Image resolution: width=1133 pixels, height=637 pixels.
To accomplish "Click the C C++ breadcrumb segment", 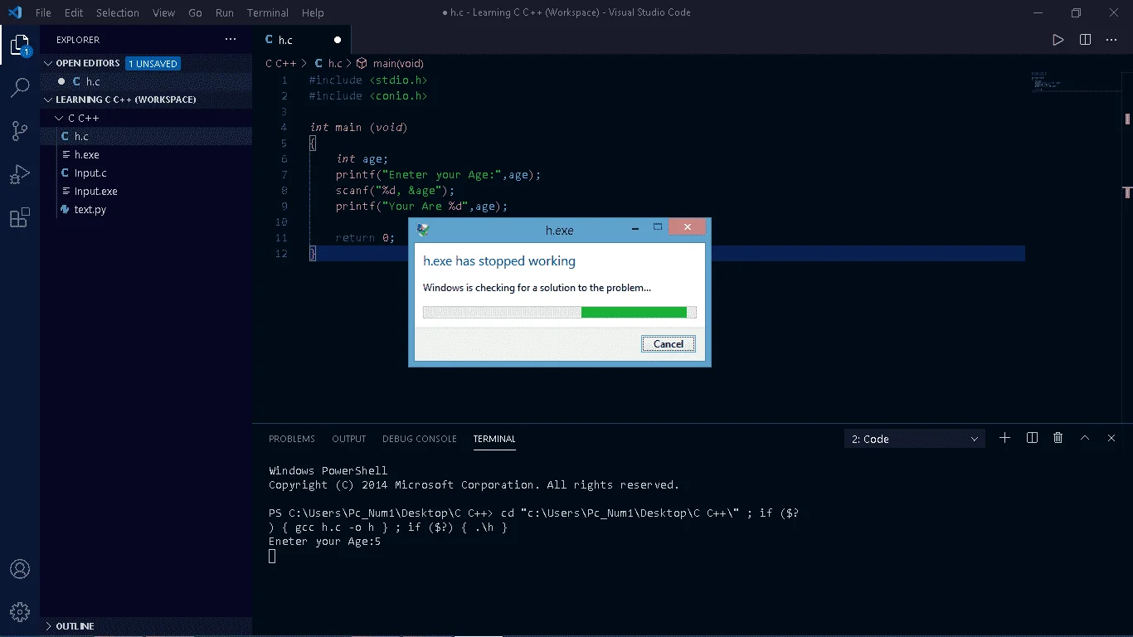I will click(280, 63).
